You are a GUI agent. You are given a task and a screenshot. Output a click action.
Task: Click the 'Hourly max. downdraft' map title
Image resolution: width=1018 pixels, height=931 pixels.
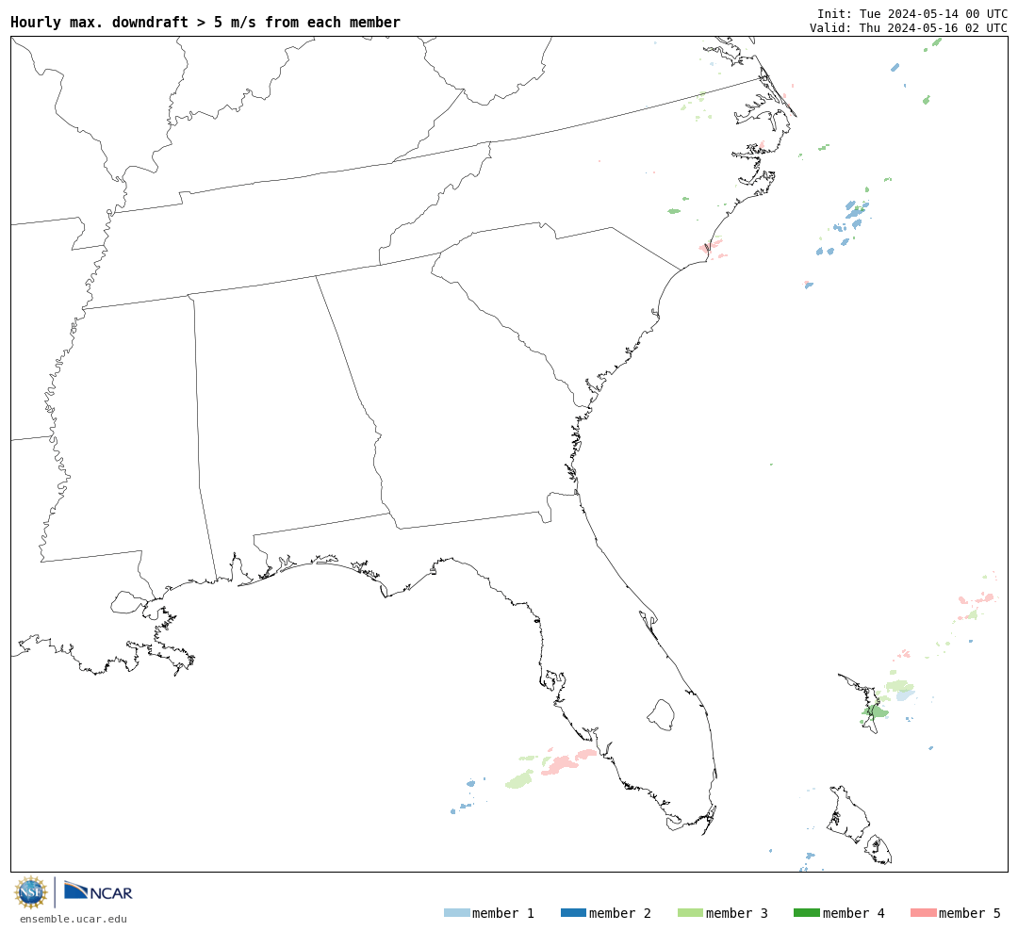(205, 22)
